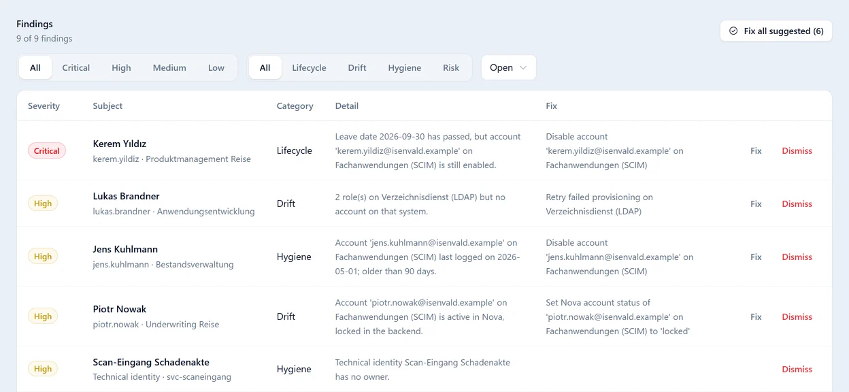Click the High badge for Scan-Eingang Schadenakte

pos(43,369)
